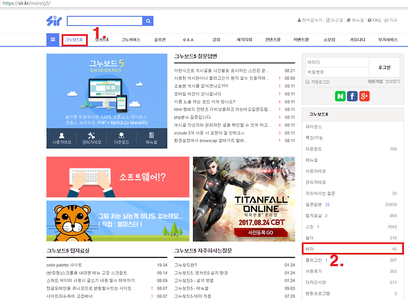
Task: Select the 제작의뢰 navigation tab
Action: (244, 40)
